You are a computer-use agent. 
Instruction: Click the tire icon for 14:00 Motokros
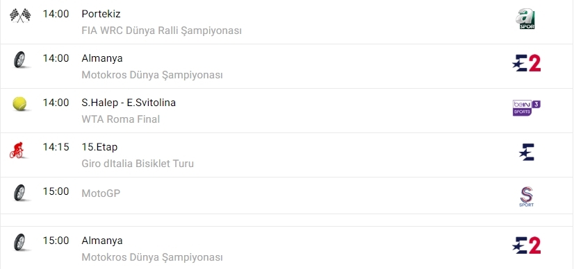[x=19, y=60]
